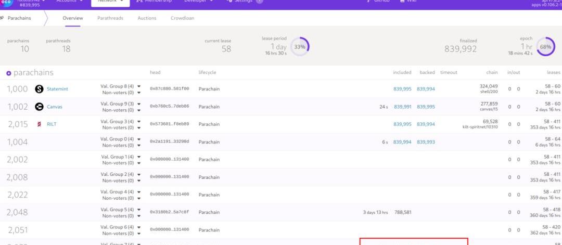Expand Val. Group 3 (4) dropdown

(x=139, y=121)
